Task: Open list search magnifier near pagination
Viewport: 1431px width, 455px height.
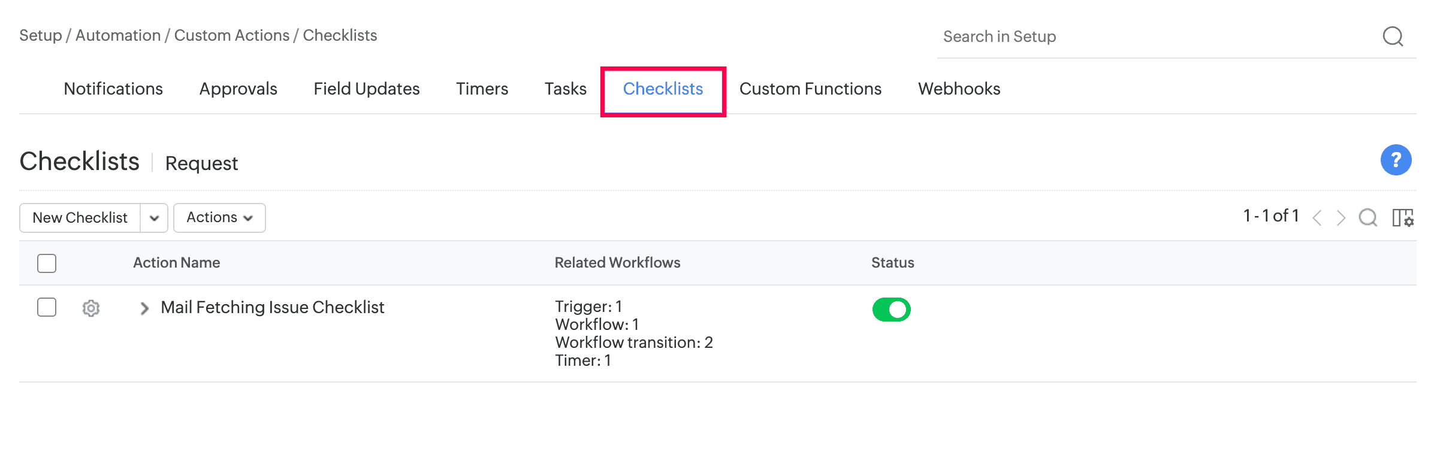Action: (1368, 217)
